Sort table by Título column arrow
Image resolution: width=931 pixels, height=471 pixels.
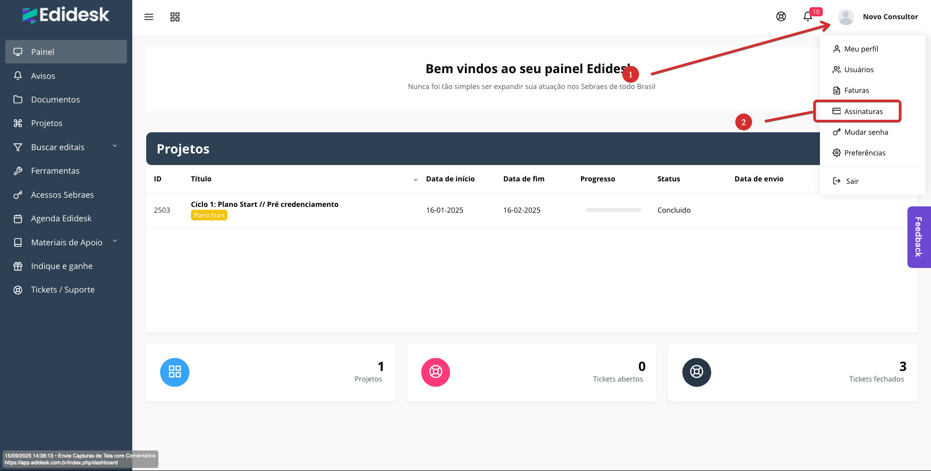pos(415,179)
